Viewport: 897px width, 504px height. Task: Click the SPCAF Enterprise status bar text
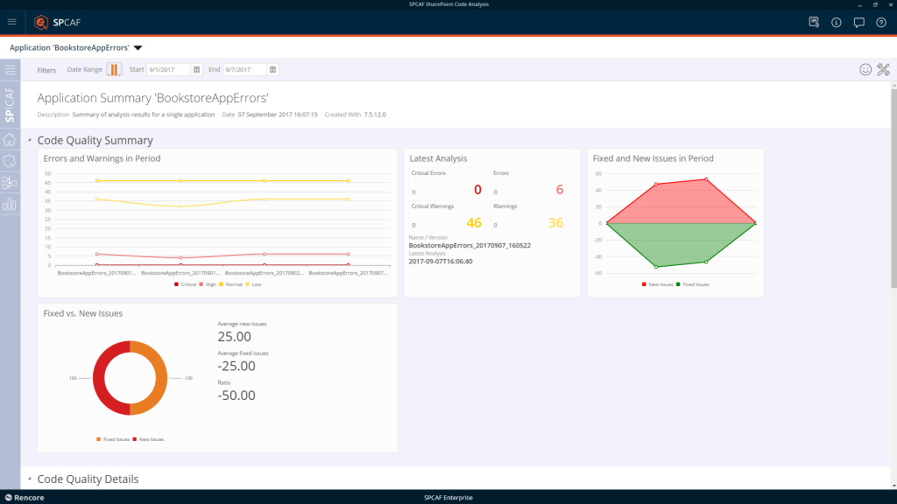click(448, 498)
